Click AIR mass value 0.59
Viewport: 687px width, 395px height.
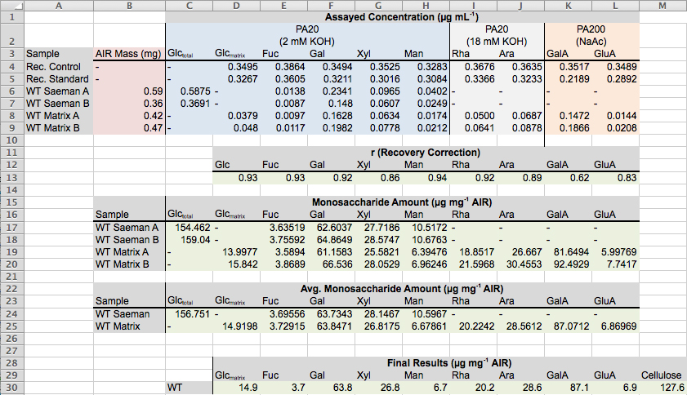(x=129, y=91)
